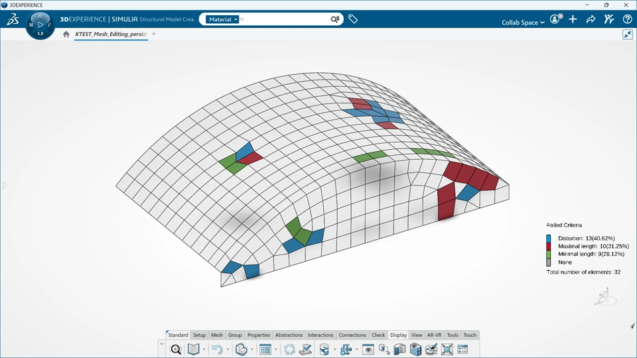Click the database cylinder icon

(x=324, y=349)
